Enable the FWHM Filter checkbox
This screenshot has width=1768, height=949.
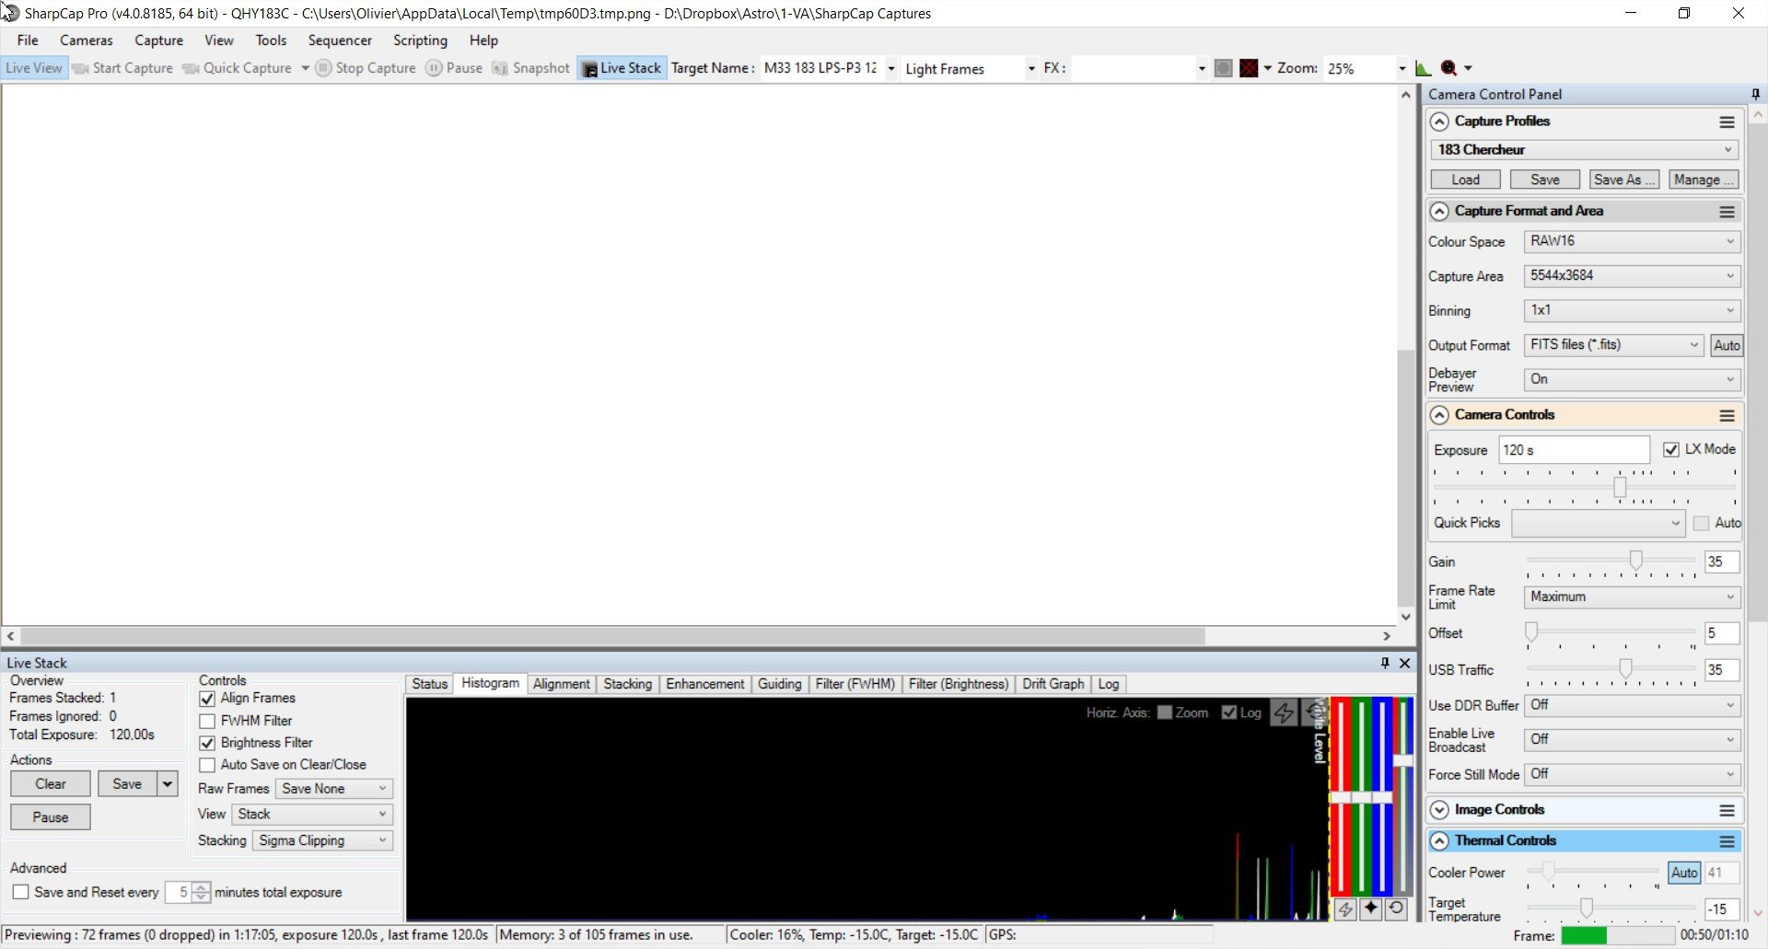[x=207, y=721]
